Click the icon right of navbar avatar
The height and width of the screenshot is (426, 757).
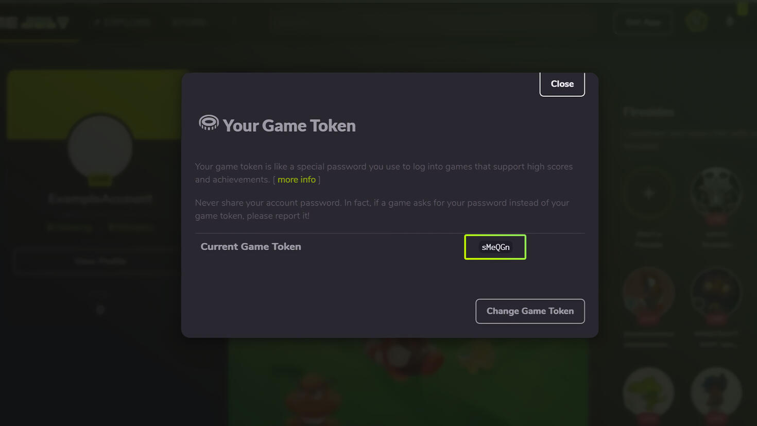coord(730,22)
